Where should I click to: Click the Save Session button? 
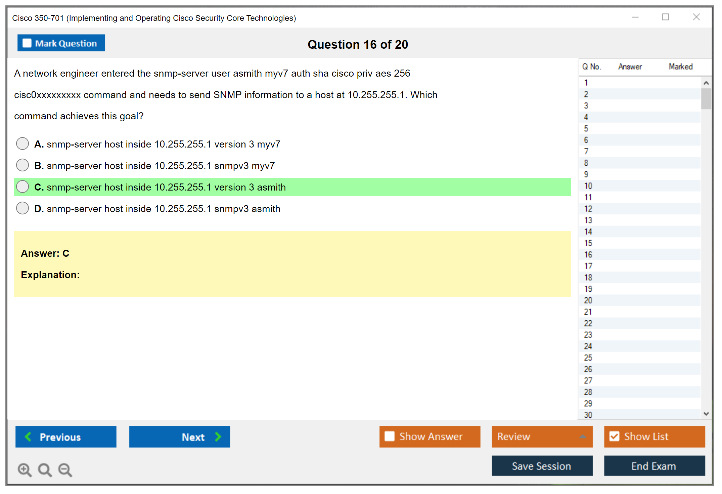[542, 466]
